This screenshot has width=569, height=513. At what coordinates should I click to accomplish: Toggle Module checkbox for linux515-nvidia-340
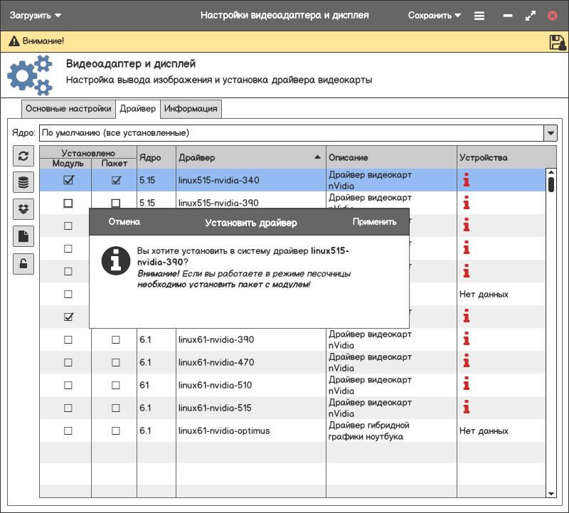(68, 181)
